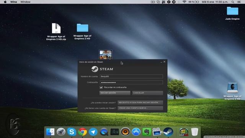
Task: Open Telegram from the dock
Action: pyautogui.click(x=93, y=132)
